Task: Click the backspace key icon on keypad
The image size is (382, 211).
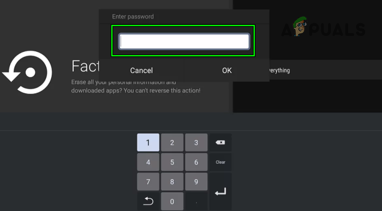Action: (220, 142)
